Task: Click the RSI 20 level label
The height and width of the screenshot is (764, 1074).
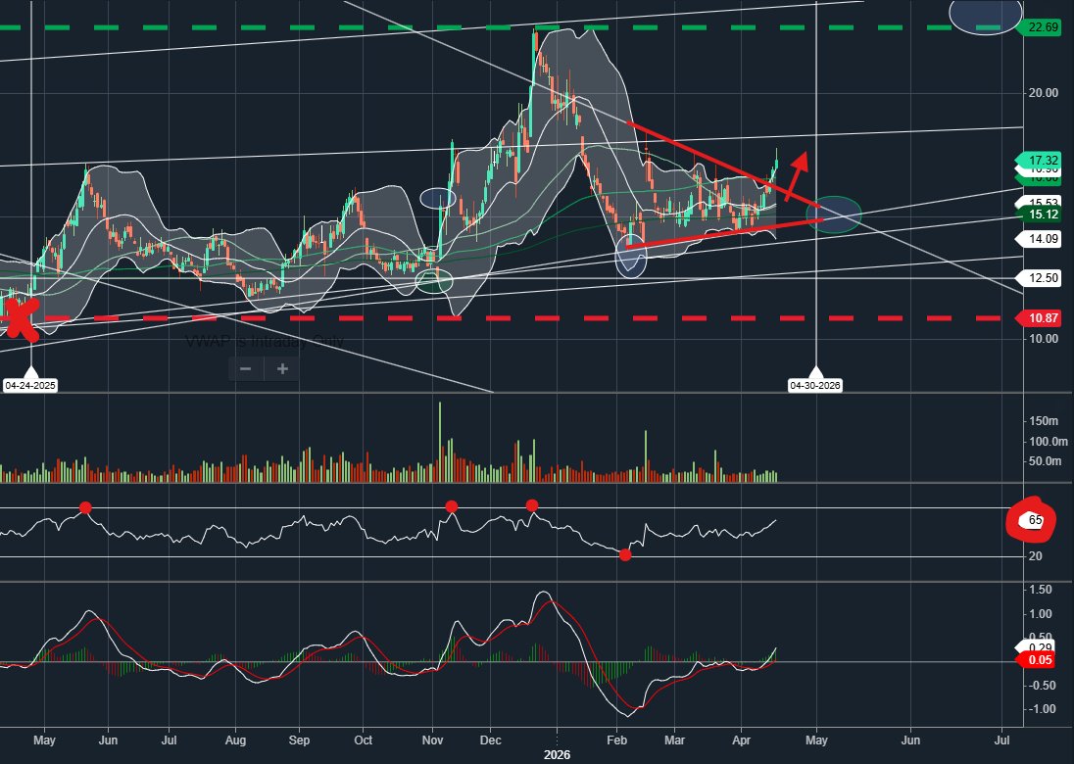Action: click(x=1036, y=556)
